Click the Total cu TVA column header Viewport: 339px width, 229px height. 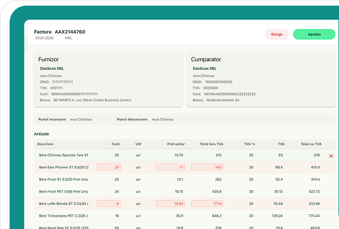pos(311,144)
